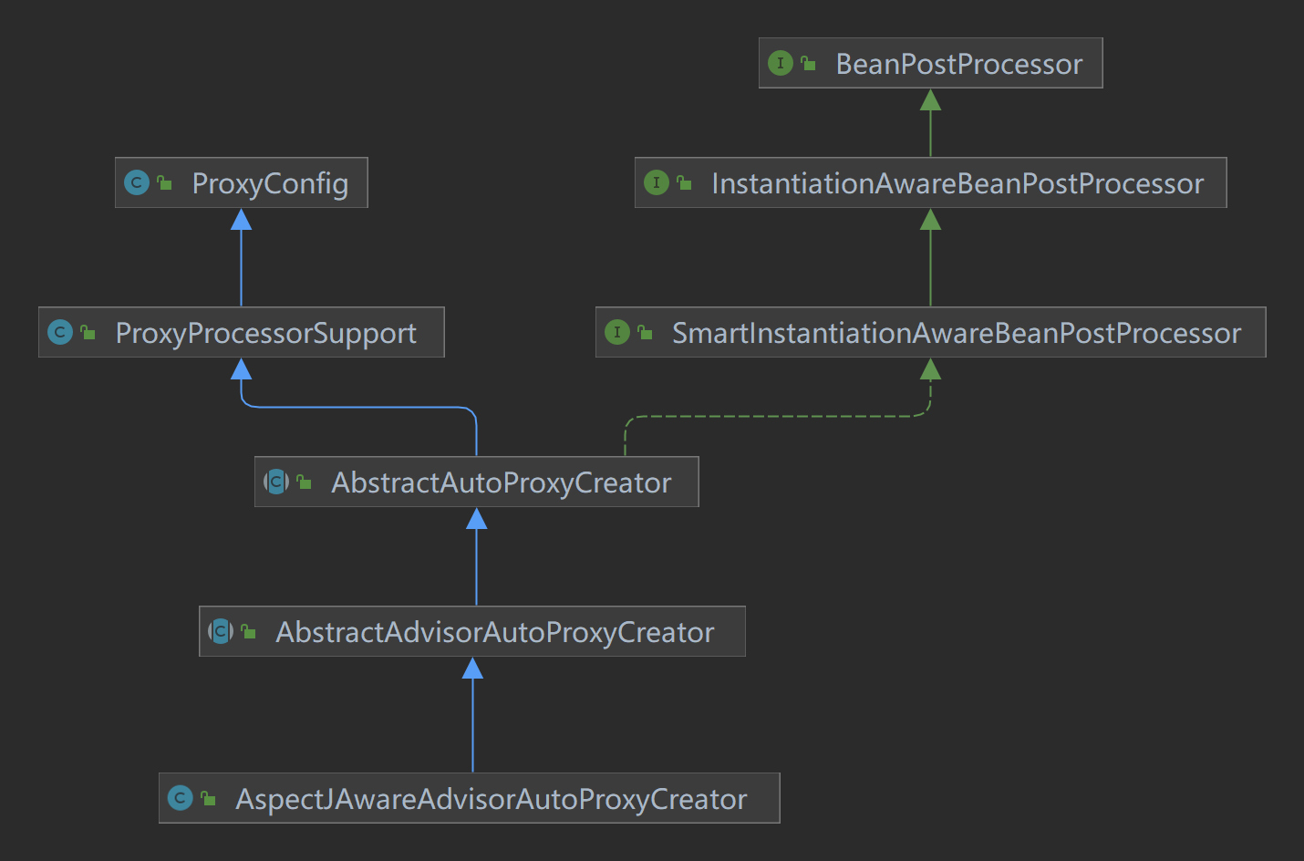This screenshot has height=861, width=1304.
Task: Select the AbstractAutoProxyCreator class name
Action: point(501,482)
